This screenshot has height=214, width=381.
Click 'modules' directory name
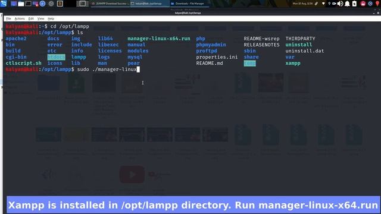pyautogui.click(x=138, y=51)
